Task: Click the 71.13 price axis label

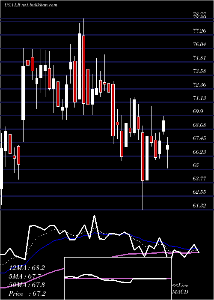Action: [x=199, y=98]
